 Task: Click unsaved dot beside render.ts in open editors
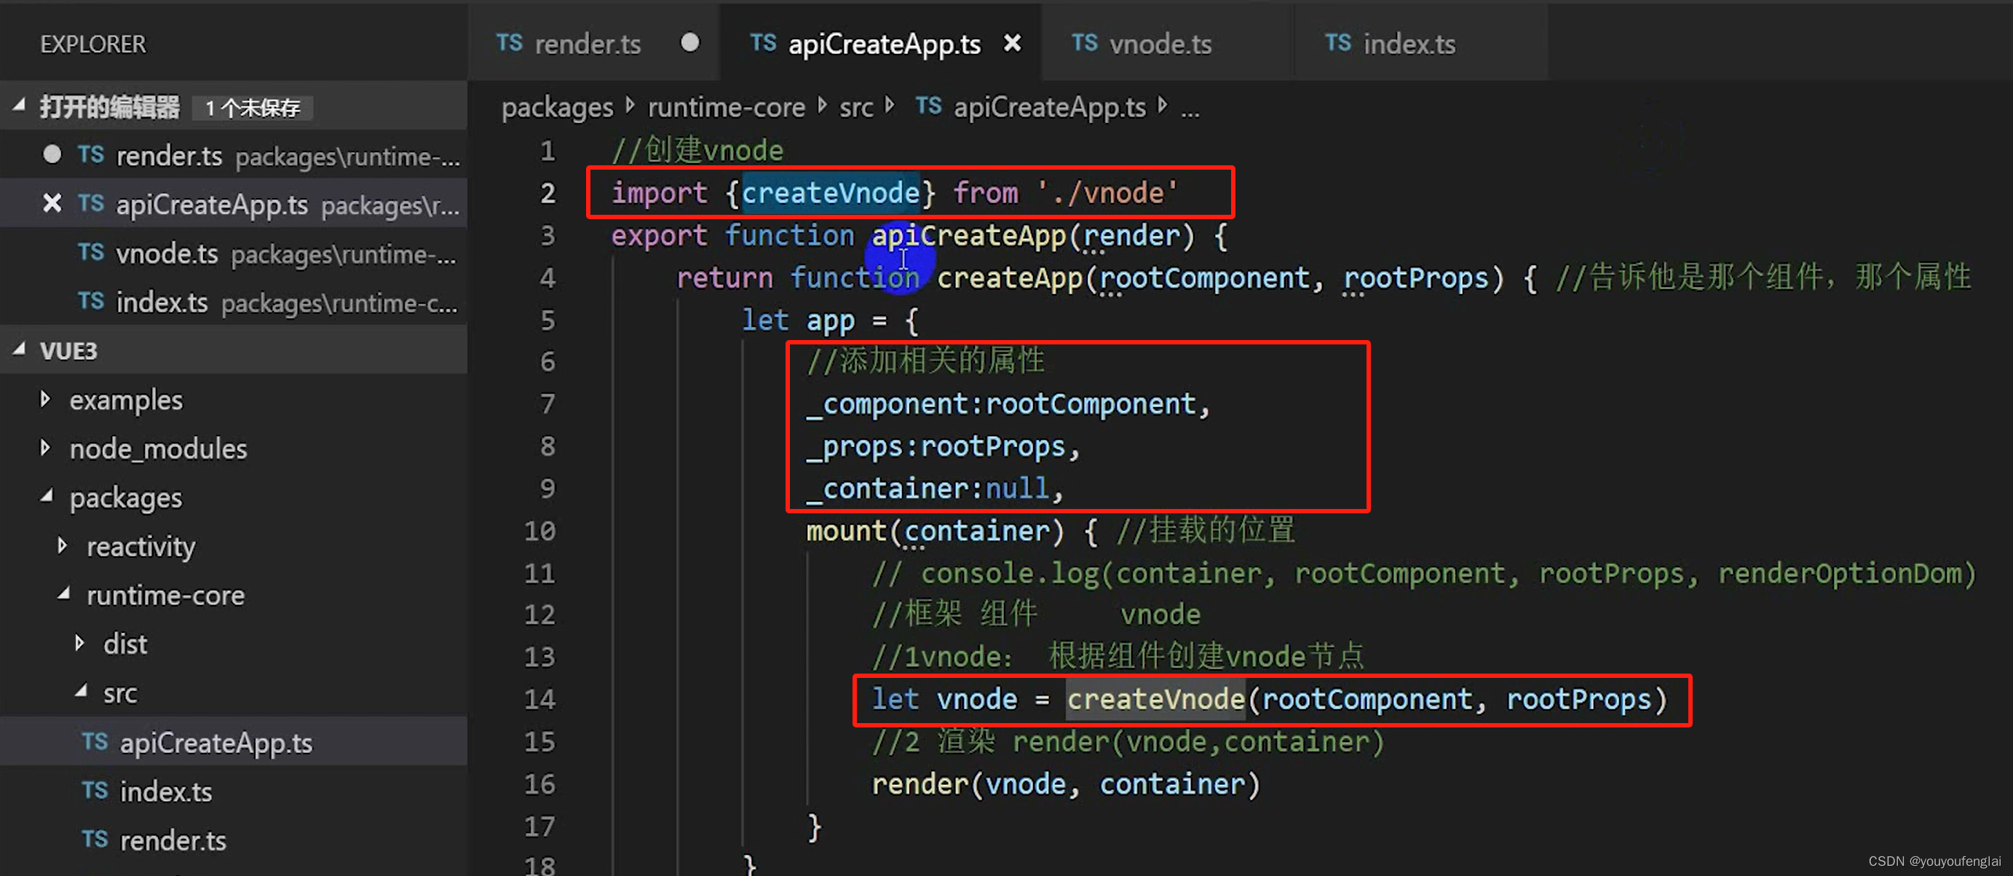pos(52,154)
